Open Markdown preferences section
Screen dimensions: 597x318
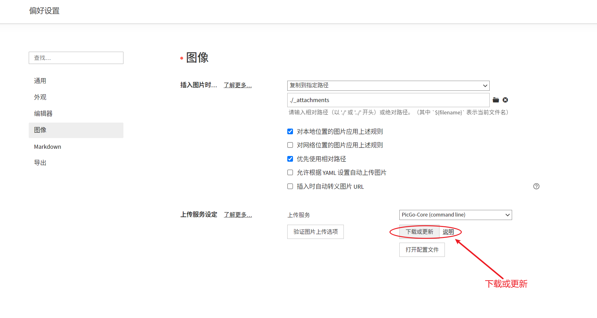[76, 147]
